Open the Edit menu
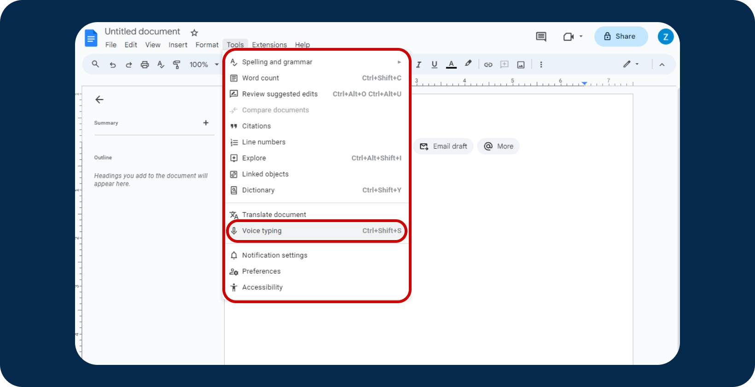The height and width of the screenshot is (387, 755). [131, 45]
